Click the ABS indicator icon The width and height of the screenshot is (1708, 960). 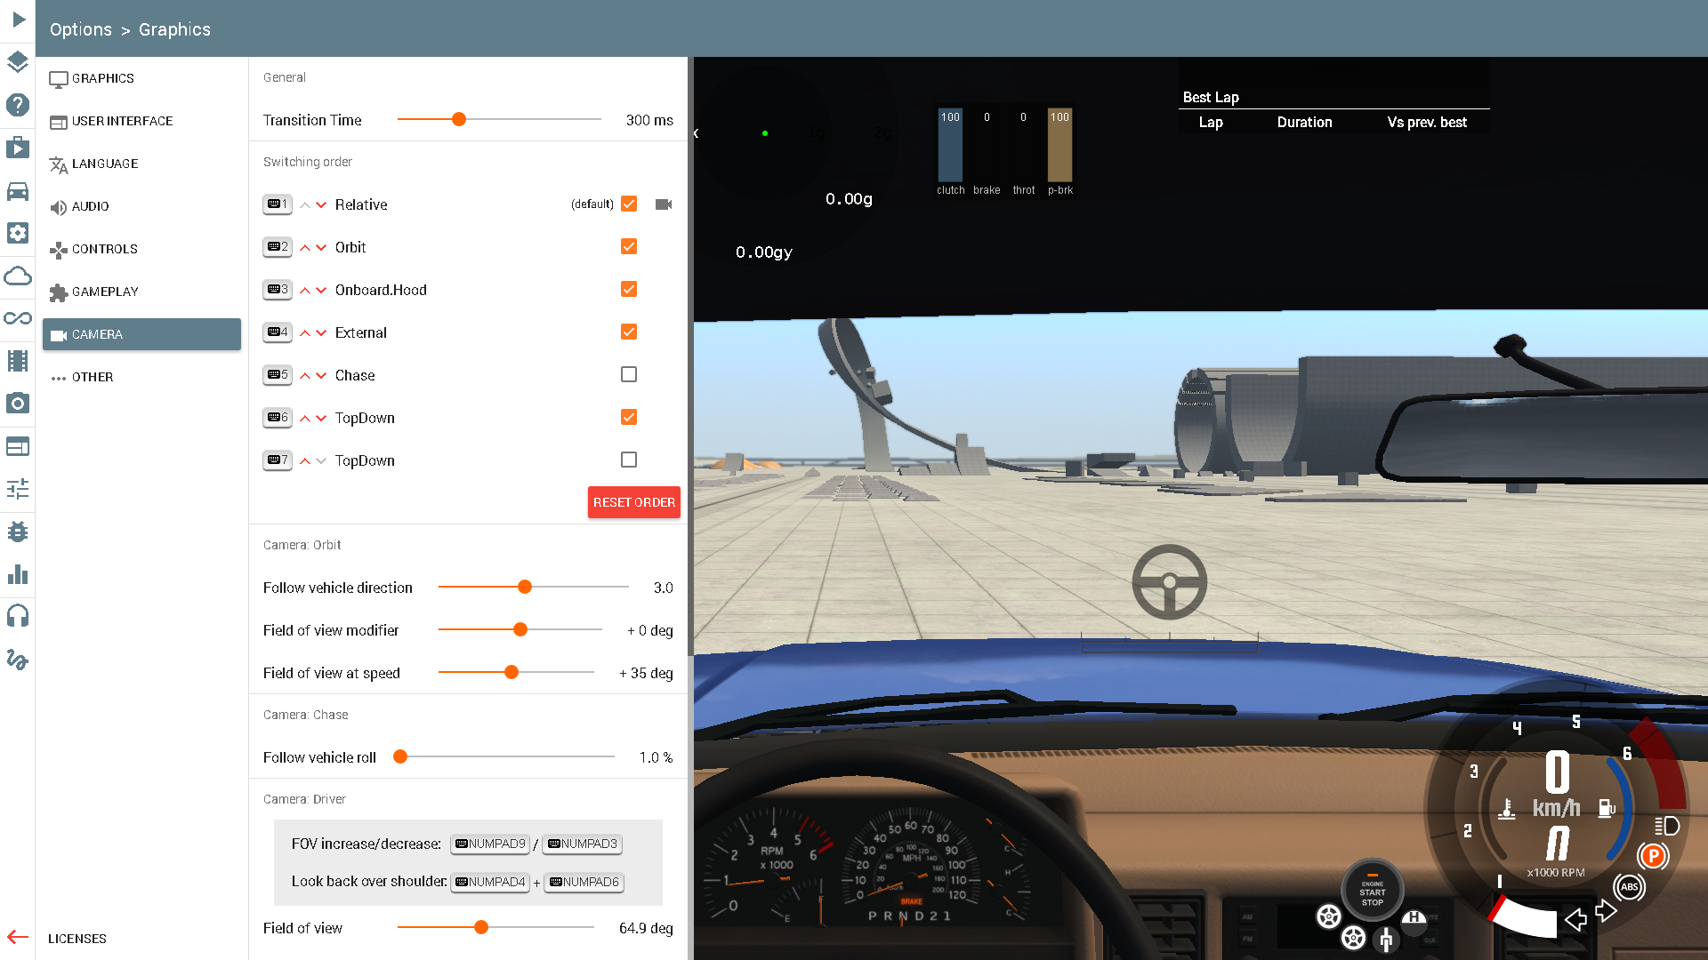[x=1630, y=886]
